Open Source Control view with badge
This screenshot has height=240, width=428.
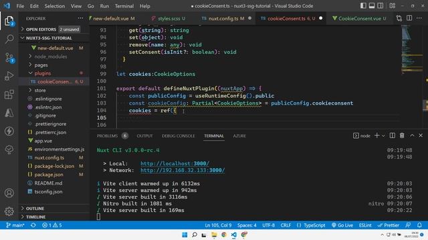(9, 58)
